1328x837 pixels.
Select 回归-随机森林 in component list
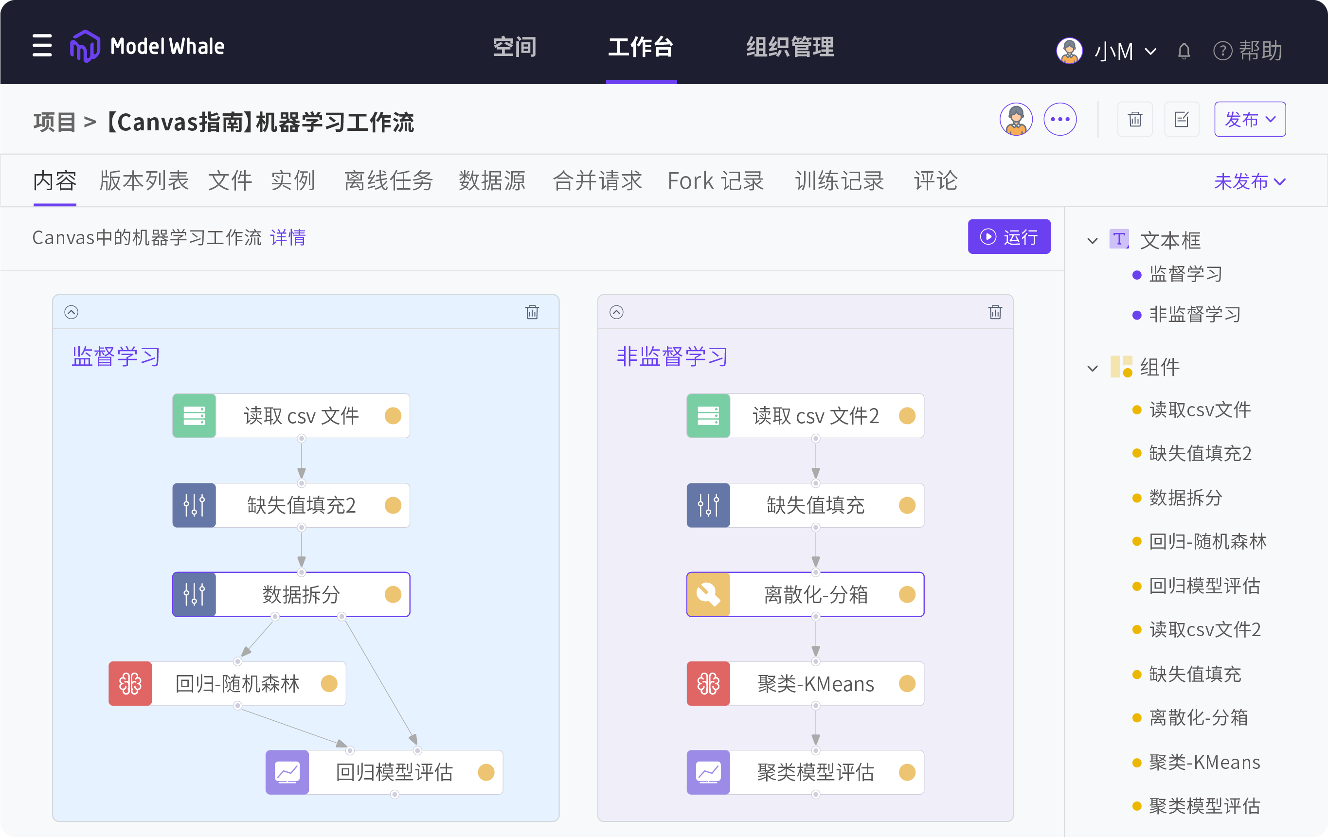[x=1208, y=541]
